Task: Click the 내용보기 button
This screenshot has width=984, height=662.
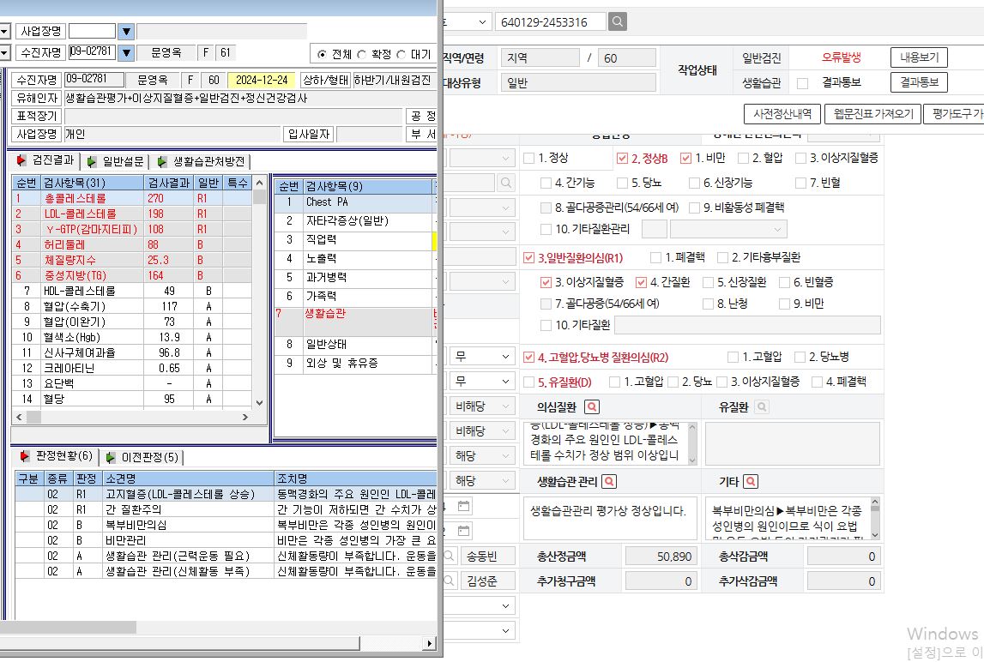Action: coord(919,57)
